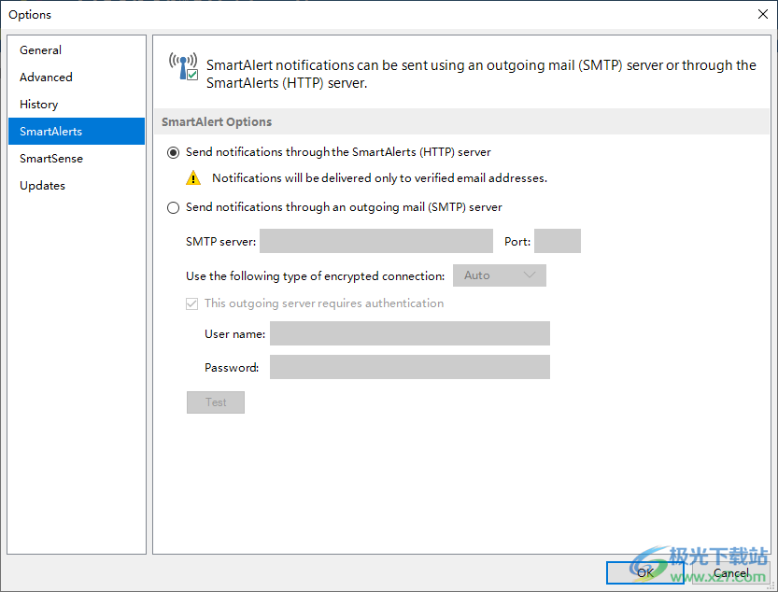Select the SmartAlerts category in sidebar
This screenshot has height=592, width=778.
[x=51, y=132]
